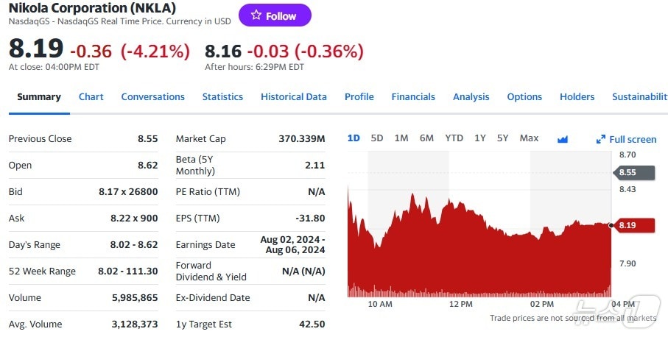
Task: Select the Analysis tab
Action: click(x=471, y=96)
